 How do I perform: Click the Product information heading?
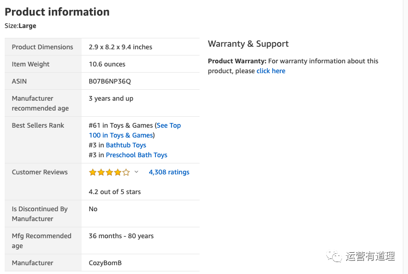pos(57,12)
